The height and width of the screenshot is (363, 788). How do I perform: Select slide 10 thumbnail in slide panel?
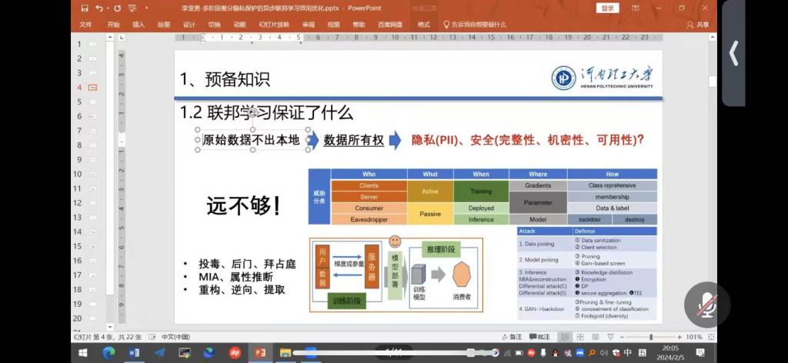tap(92, 174)
